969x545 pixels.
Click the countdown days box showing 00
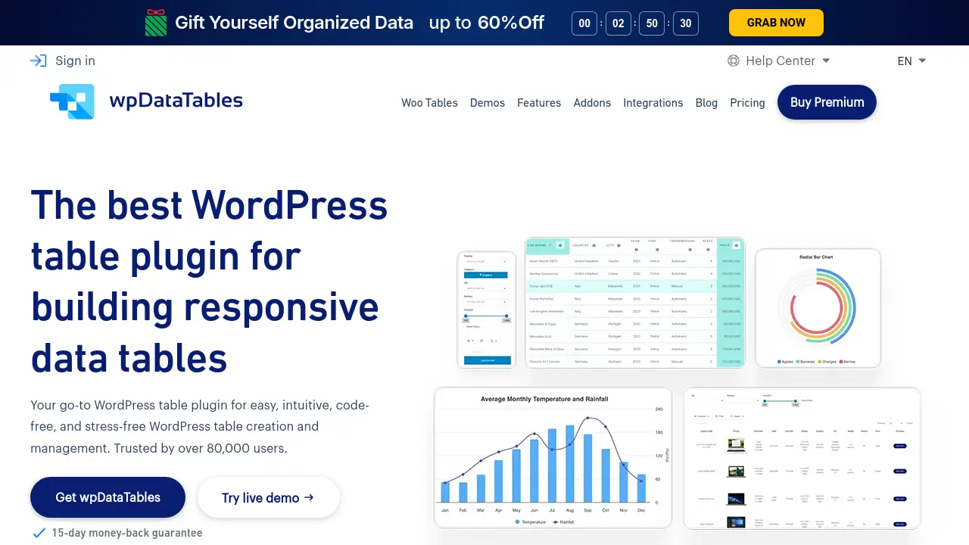tap(584, 23)
